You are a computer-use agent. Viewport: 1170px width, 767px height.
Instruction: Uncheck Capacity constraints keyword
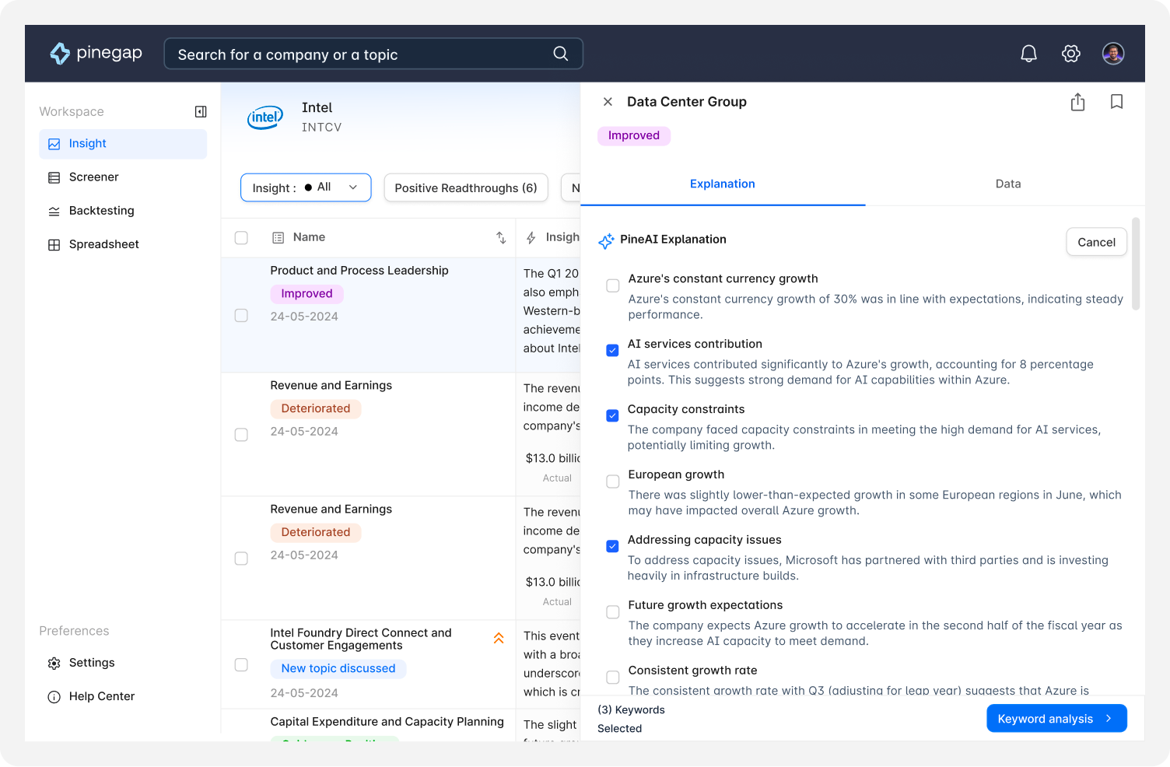tap(613, 416)
